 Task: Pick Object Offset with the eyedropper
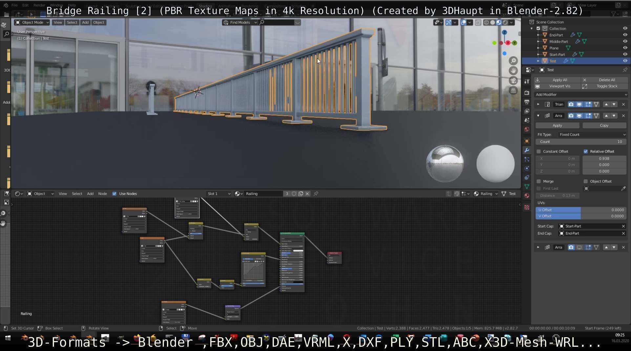click(623, 189)
